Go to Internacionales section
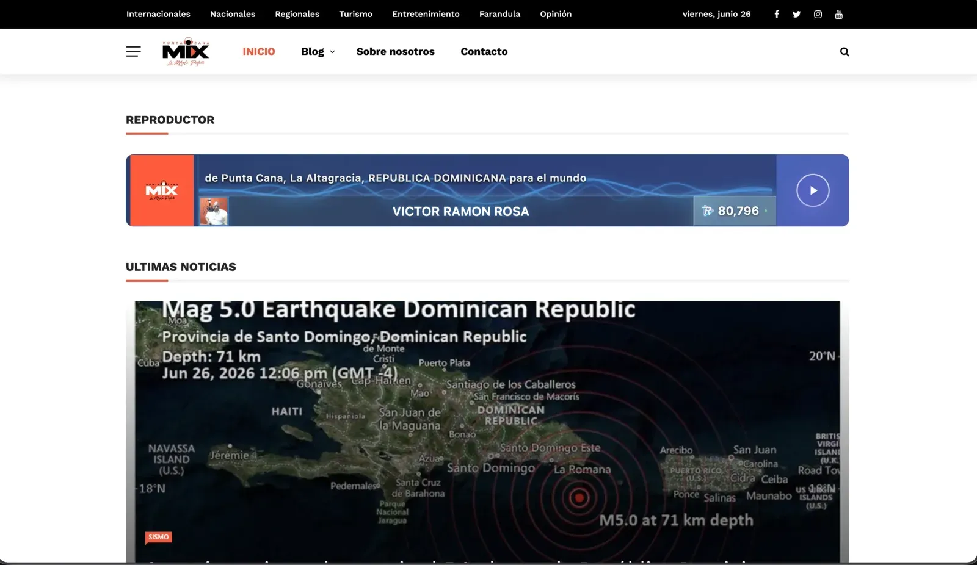 pos(158,14)
